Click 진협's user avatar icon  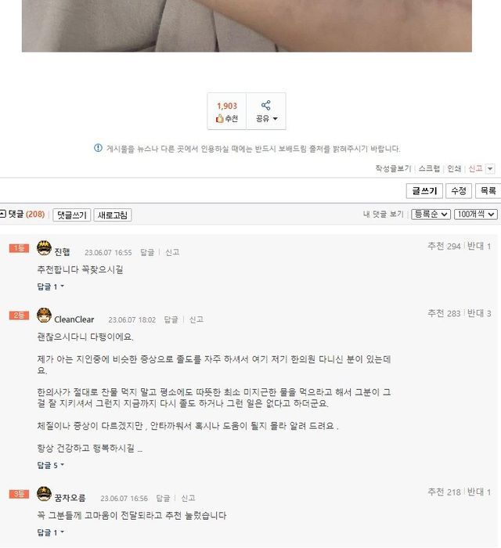click(44, 248)
